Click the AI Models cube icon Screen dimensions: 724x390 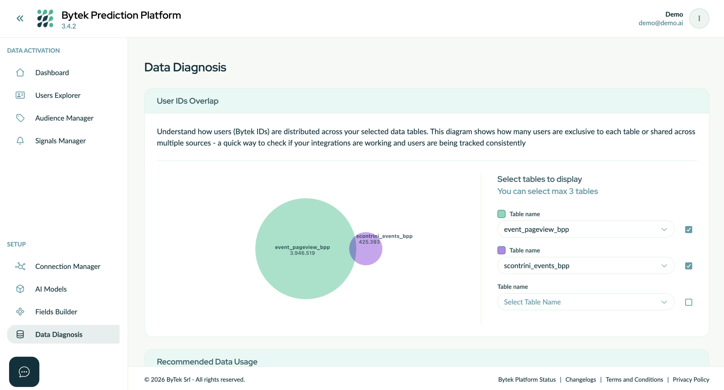pos(20,289)
